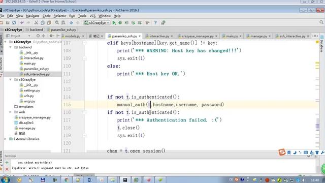Click the taskbar clock showing 11:40

(315, 180)
